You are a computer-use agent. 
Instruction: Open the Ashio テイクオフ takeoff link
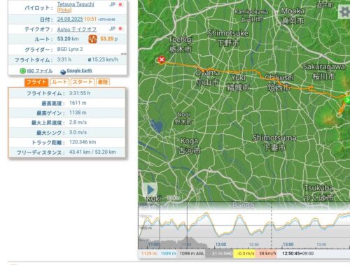point(77,29)
